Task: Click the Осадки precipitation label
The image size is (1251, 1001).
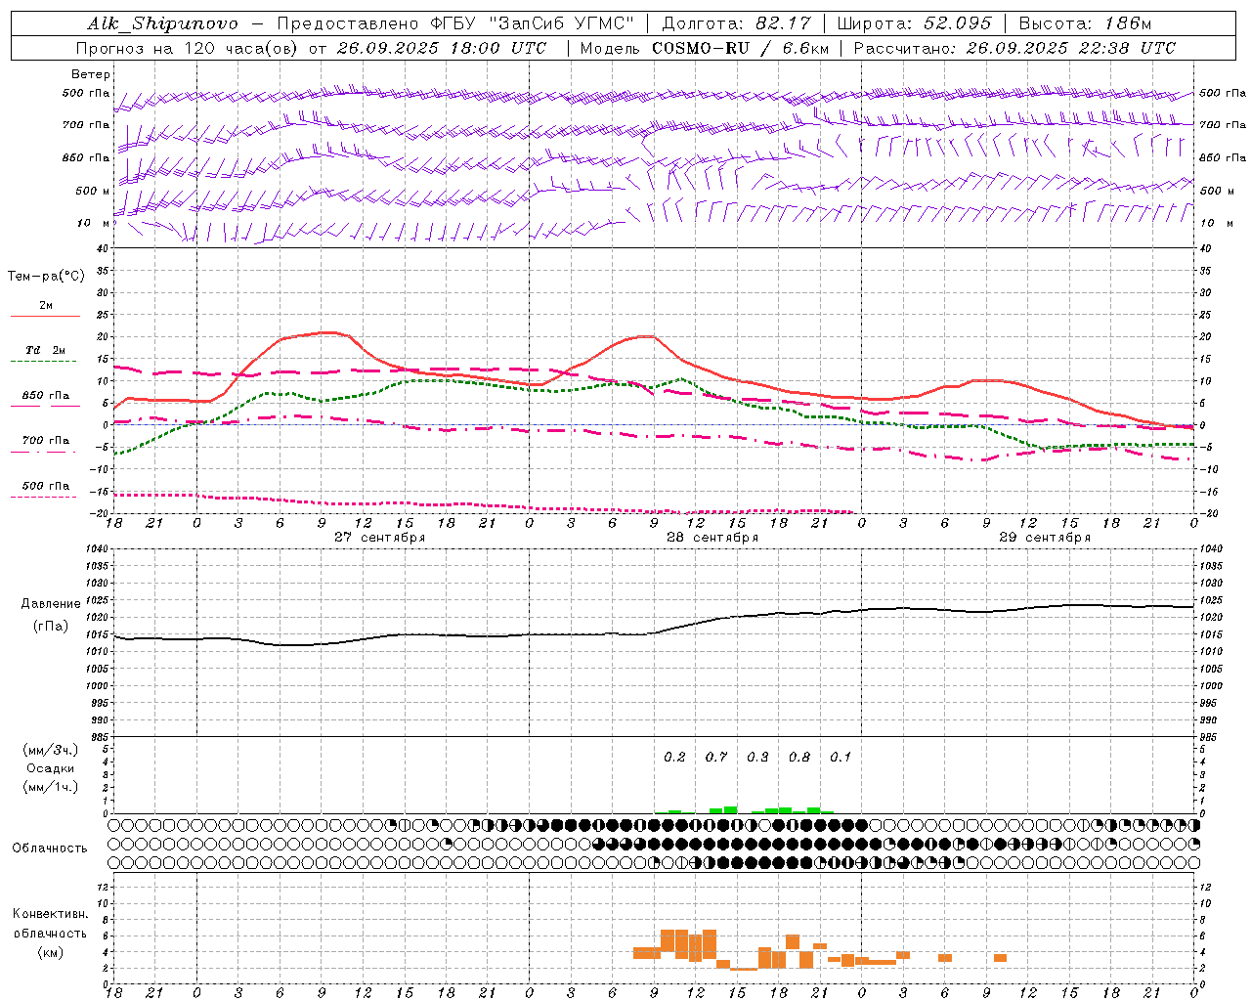Action: (x=51, y=768)
